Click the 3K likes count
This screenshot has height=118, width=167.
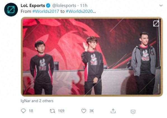point(91,111)
